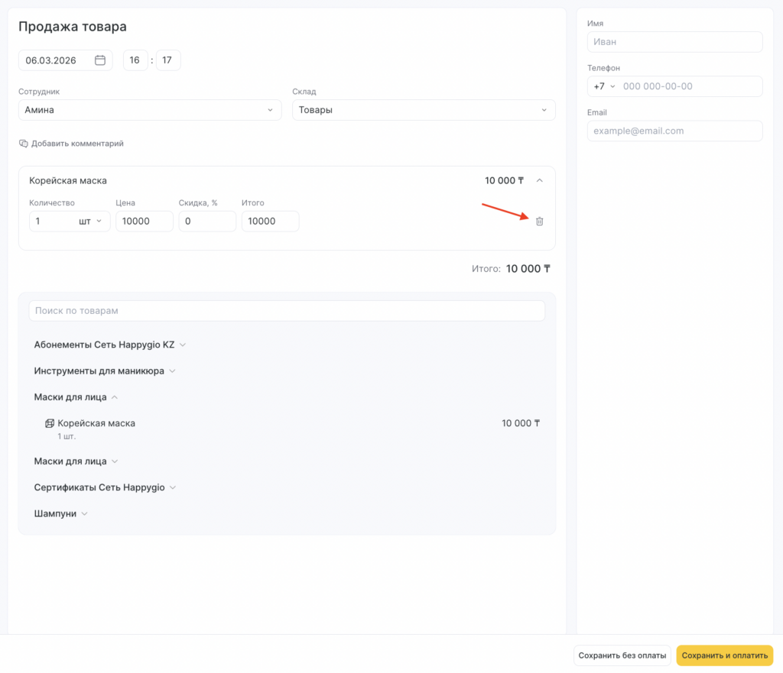
Task: Select Корейская маска from the product list
Action: tap(96, 423)
